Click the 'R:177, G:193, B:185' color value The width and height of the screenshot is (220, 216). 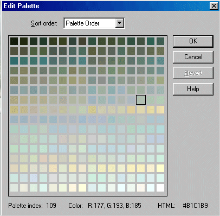point(114,206)
